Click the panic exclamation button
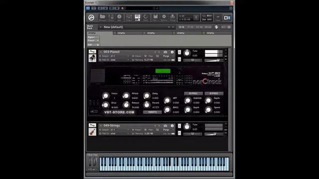319x179 pixels. (196, 18)
